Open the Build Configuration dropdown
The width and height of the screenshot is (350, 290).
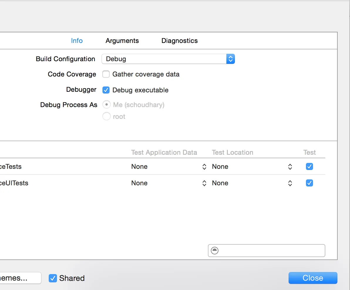pos(168,59)
